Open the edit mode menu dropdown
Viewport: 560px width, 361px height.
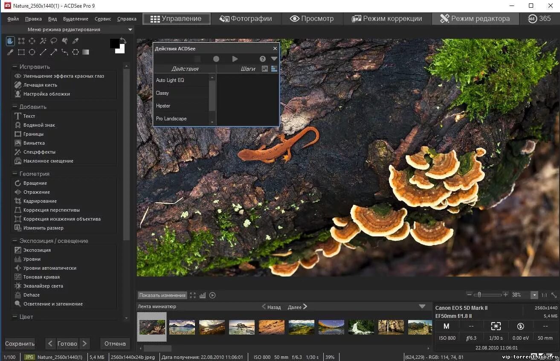130,29
